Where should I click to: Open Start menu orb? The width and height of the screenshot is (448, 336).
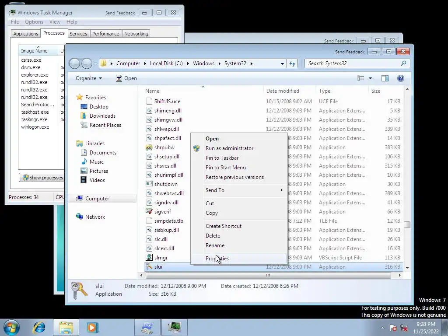tap(11, 327)
